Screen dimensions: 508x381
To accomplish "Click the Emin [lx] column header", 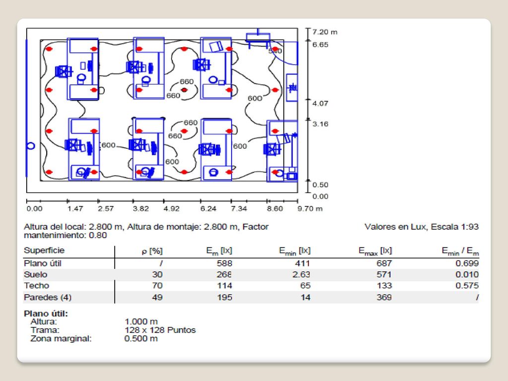I will point(295,251).
